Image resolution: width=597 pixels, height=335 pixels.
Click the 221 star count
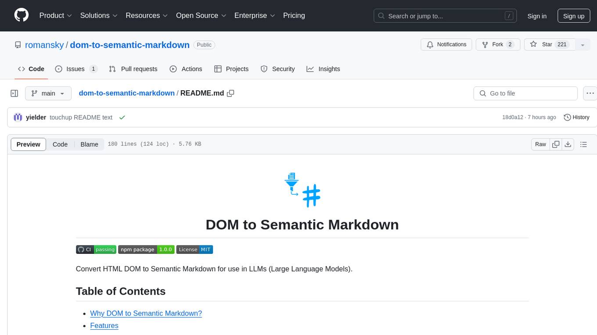click(562, 45)
